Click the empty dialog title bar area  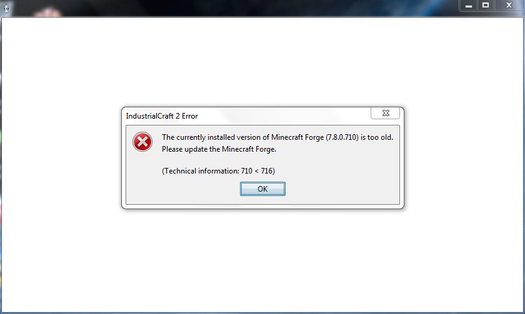[x=284, y=116]
